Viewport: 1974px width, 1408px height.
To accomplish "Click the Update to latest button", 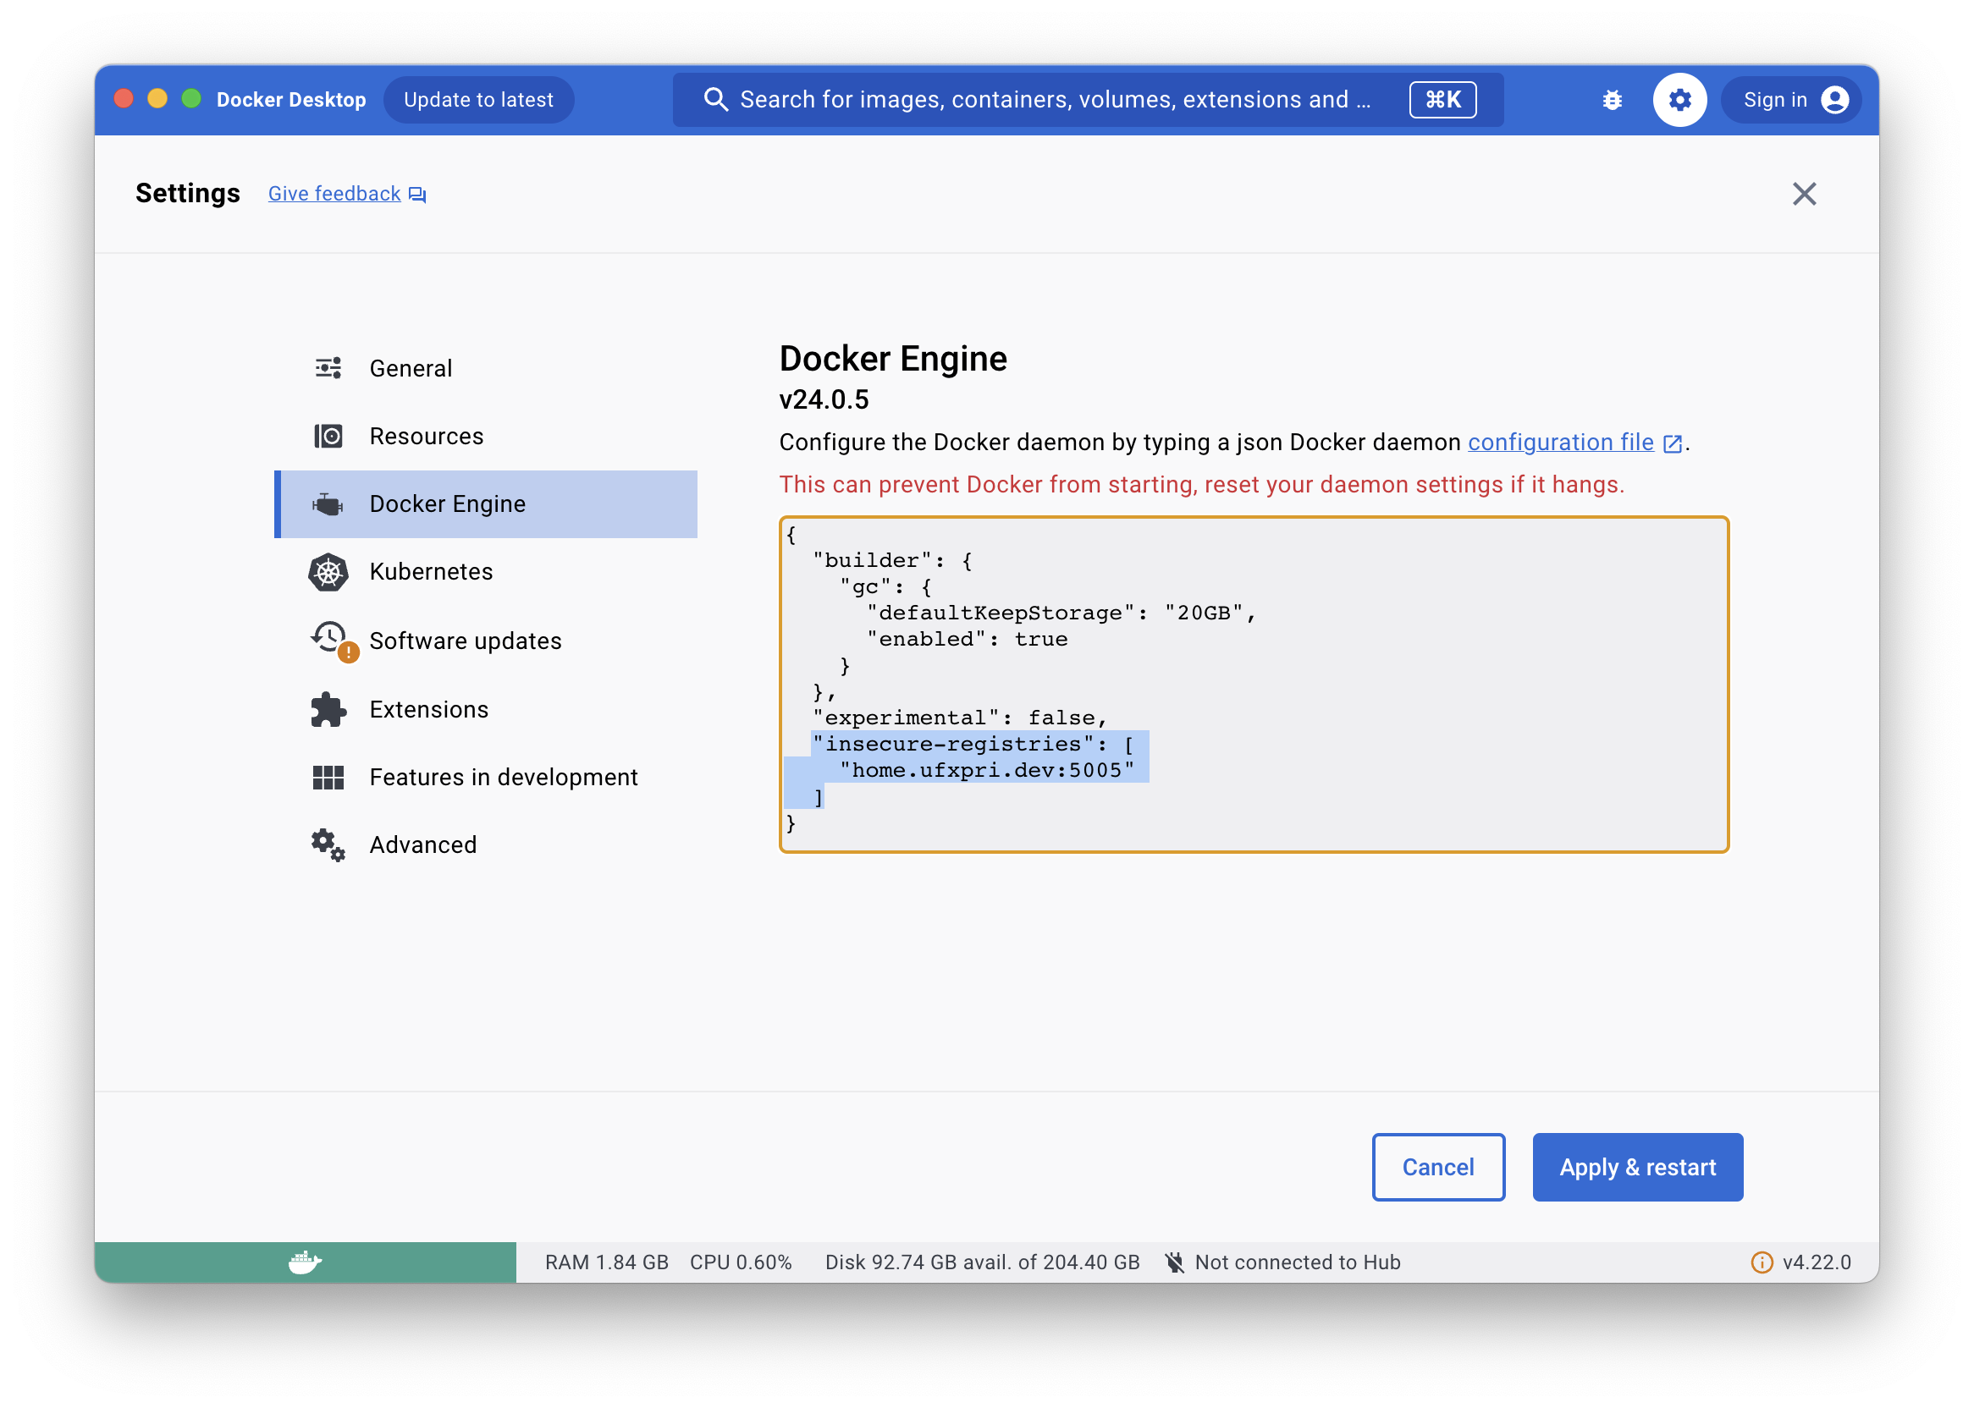I will click(478, 100).
